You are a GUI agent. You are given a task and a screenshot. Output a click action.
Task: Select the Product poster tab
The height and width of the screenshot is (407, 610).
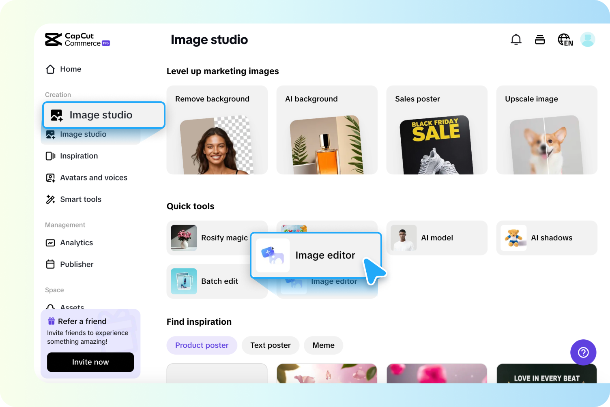[x=202, y=345]
